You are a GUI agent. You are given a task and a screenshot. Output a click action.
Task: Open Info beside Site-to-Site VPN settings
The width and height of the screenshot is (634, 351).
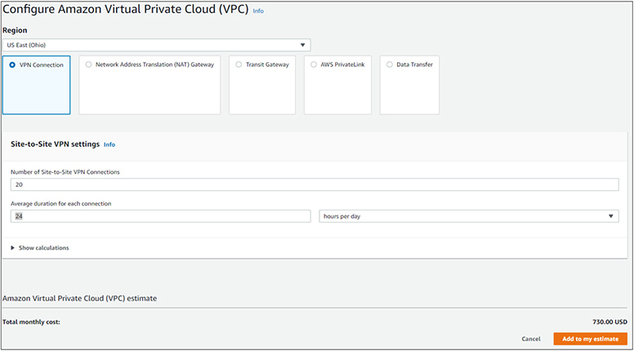coord(109,144)
